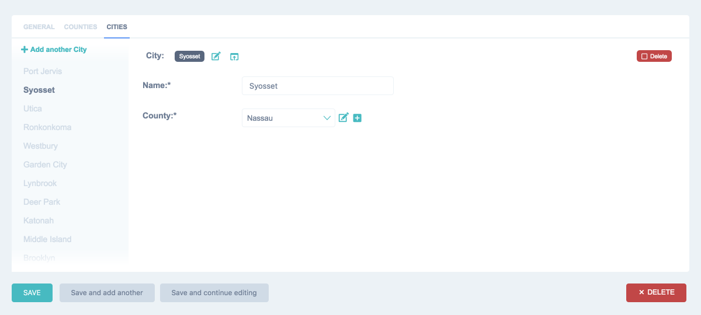Screen dimensions: 701x315
Task: Select the Cities tab
Action: 117,27
